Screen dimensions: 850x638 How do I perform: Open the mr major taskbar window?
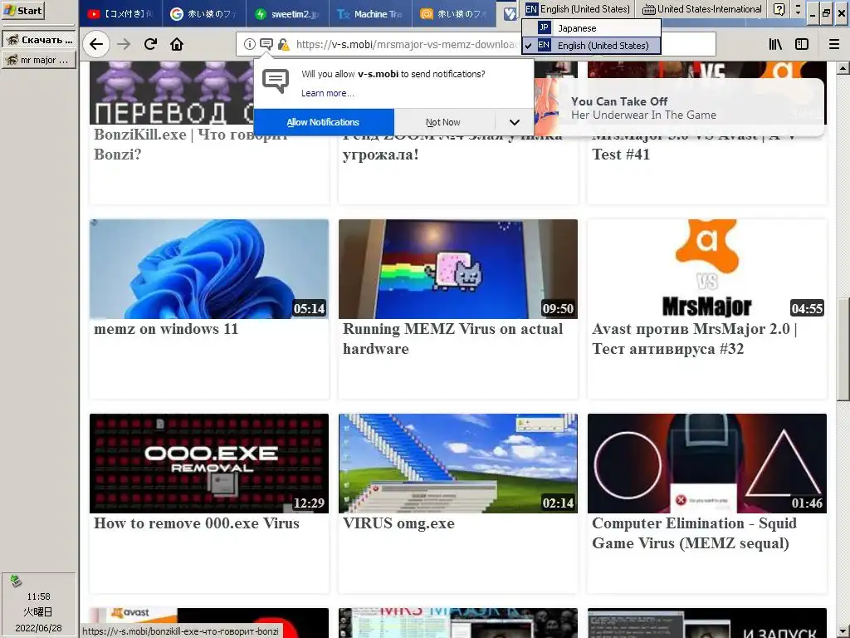point(38,60)
